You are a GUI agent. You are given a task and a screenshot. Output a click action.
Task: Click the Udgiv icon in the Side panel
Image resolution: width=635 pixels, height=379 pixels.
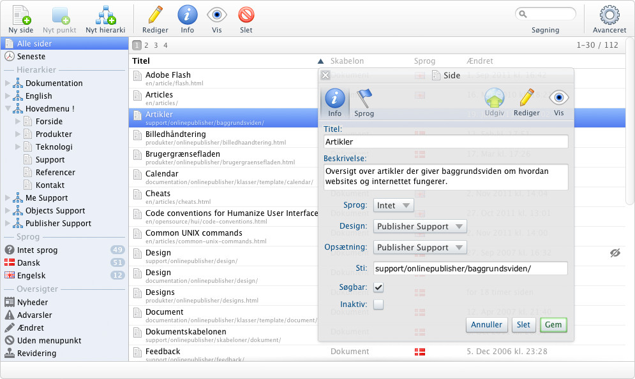pos(494,99)
